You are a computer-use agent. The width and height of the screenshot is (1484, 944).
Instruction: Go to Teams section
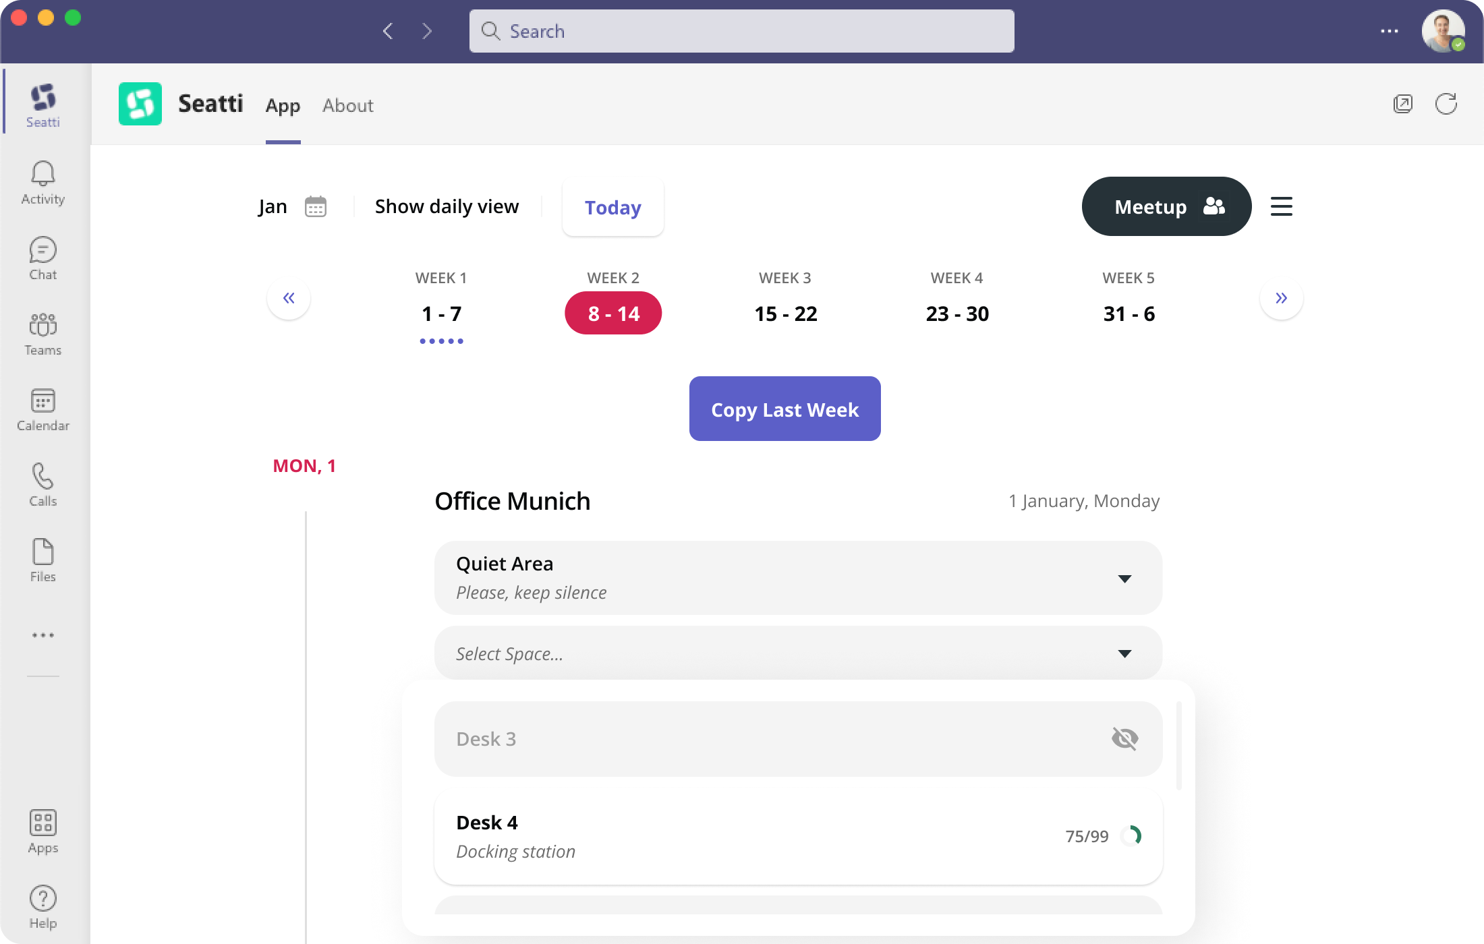(43, 334)
